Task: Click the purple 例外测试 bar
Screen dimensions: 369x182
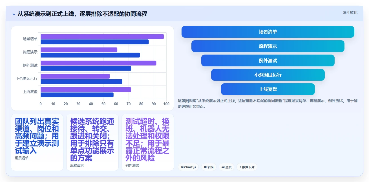Action: (x=98, y=63)
